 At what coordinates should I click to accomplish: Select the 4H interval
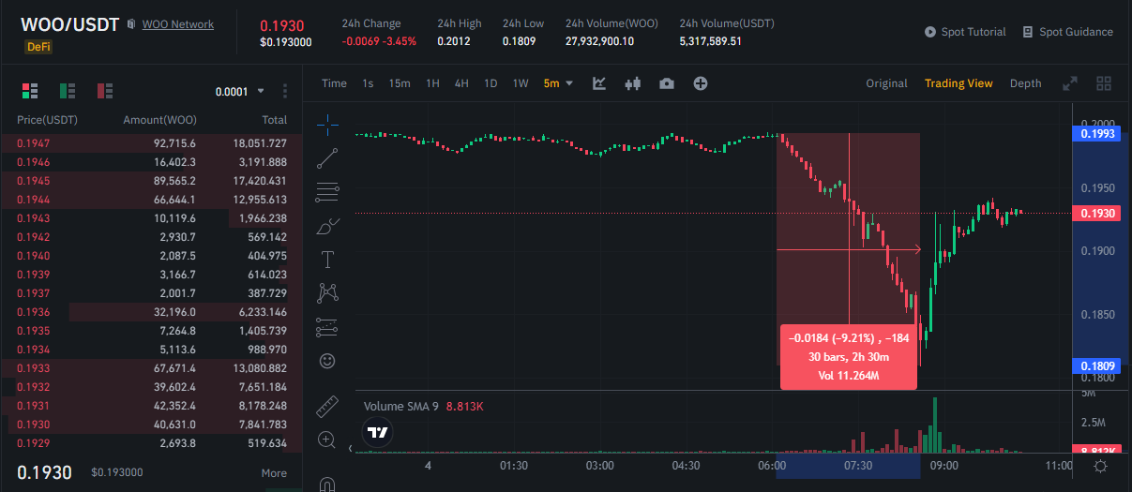click(461, 83)
